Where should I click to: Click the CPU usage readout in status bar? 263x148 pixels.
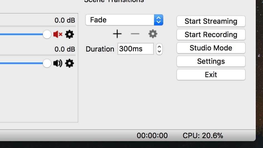coord(203,135)
